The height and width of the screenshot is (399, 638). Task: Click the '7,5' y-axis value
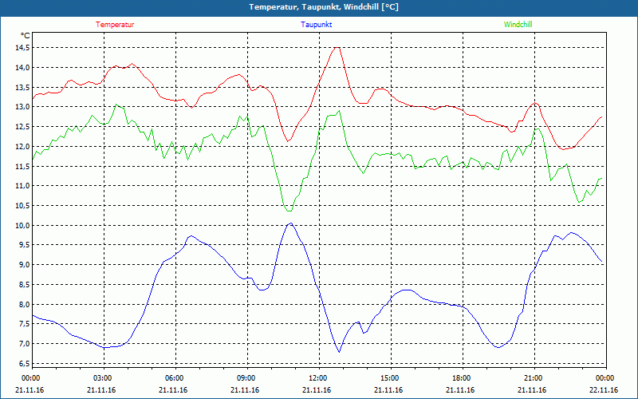point(25,324)
